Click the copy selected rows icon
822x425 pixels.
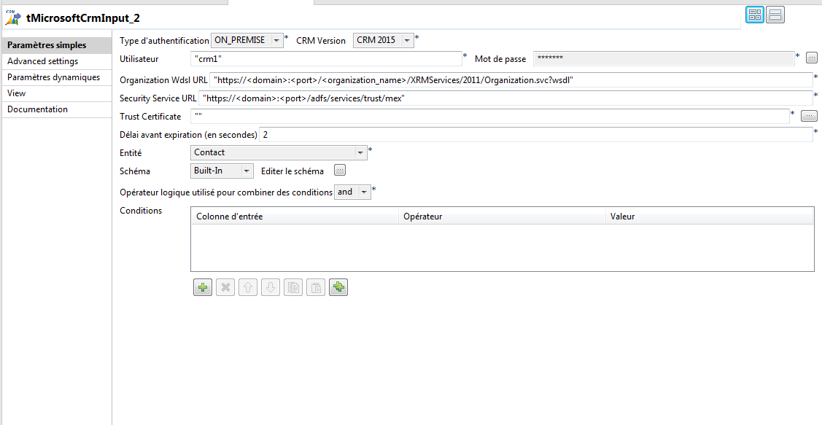click(293, 287)
